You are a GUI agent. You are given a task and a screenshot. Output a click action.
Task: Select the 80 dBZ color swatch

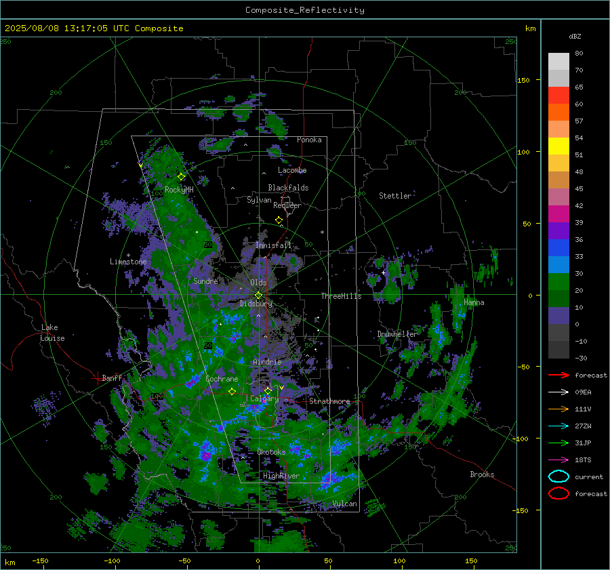point(558,61)
